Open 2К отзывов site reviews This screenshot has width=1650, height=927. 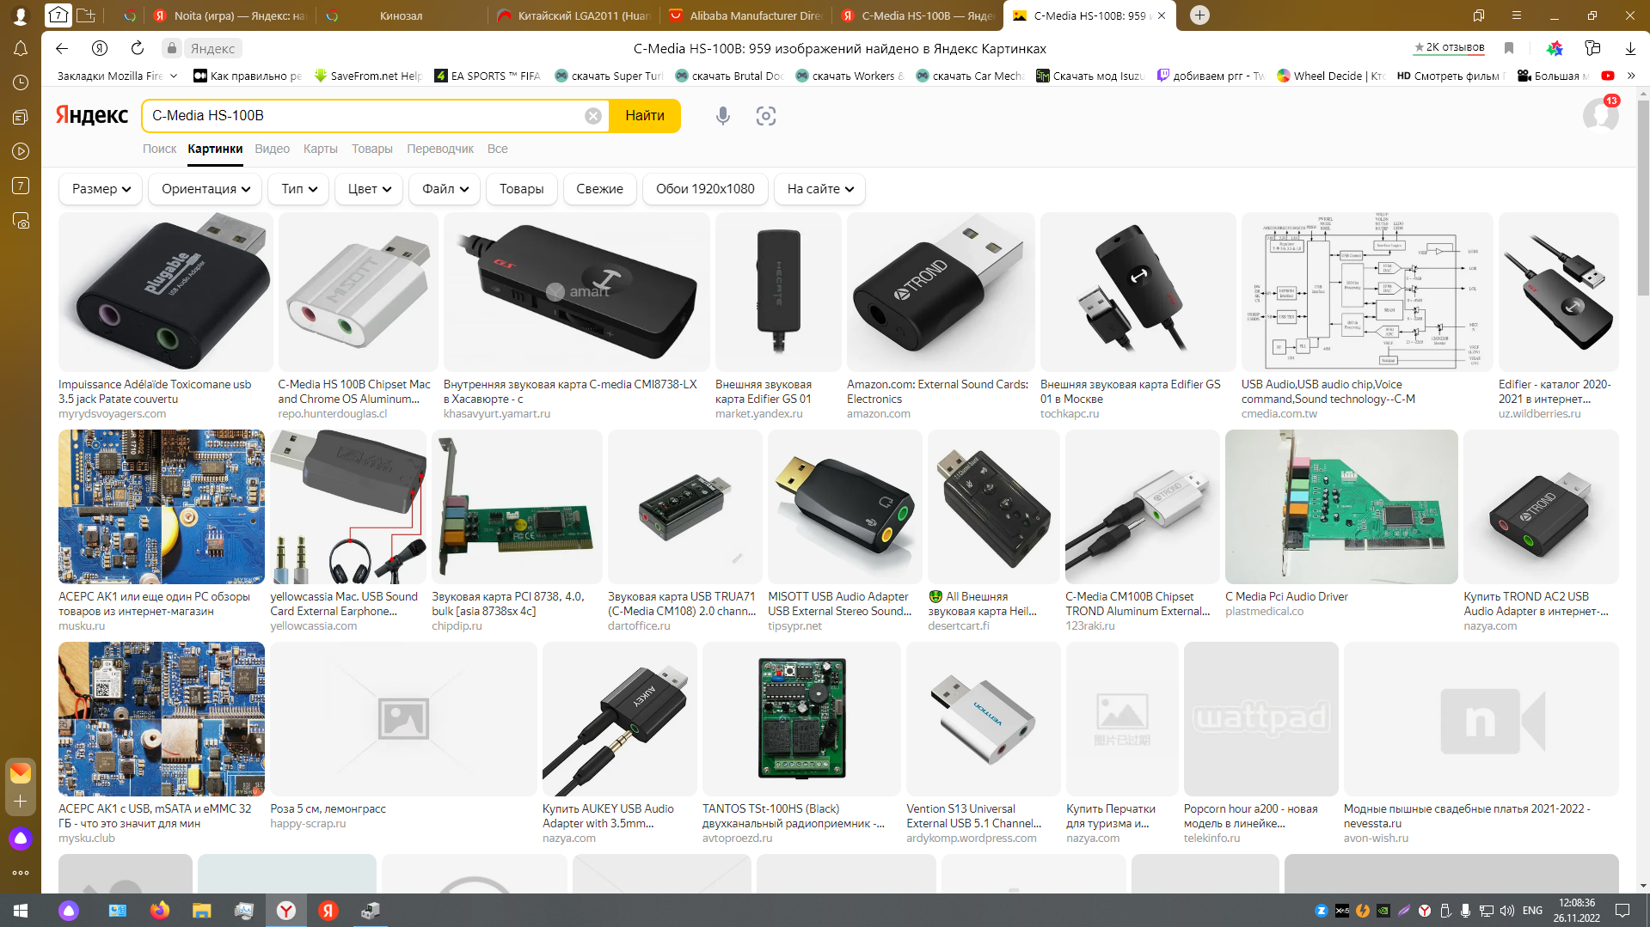(1450, 47)
